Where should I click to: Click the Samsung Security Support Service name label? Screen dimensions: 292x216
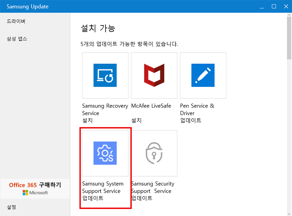tap(153, 187)
